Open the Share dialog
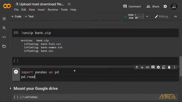This screenshot has height=102, width=182. coord(153,6)
